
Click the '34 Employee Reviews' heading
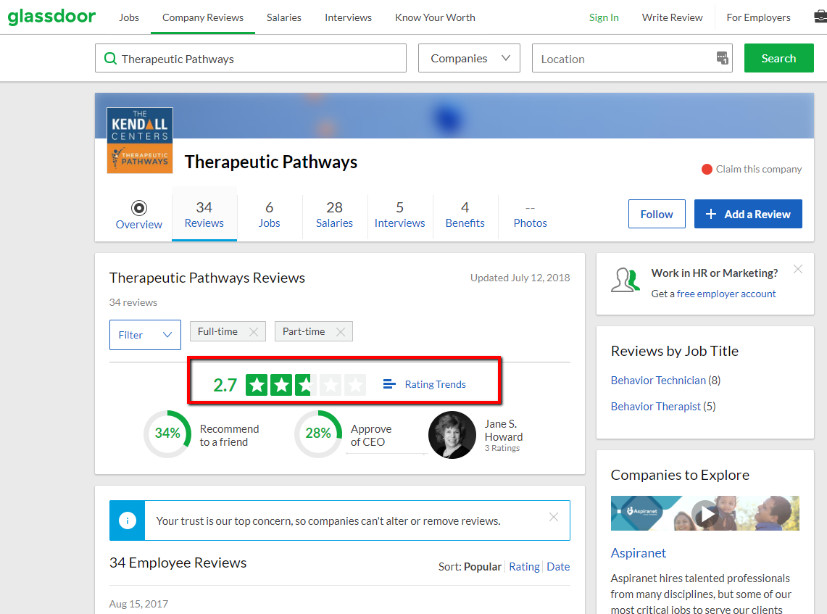point(178,563)
